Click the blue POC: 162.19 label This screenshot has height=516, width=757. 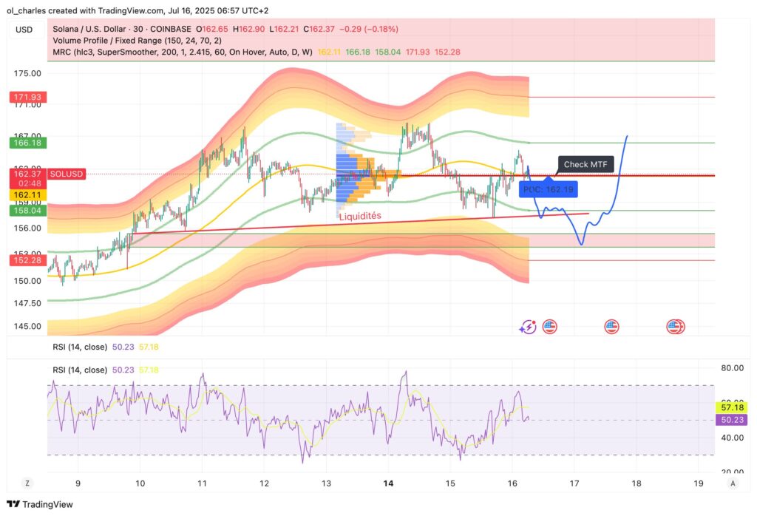pyautogui.click(x=550, y=189)
